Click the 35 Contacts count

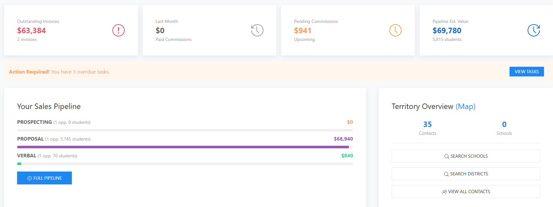[x=427, y=124]
